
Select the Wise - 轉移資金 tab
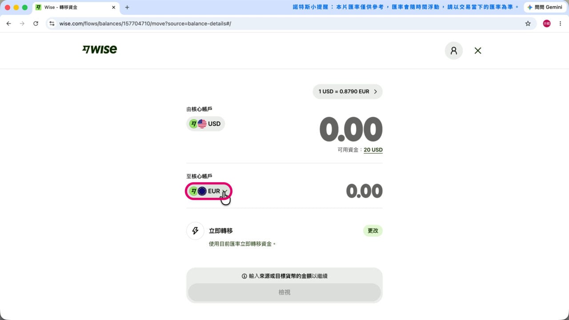click(76, 8)
